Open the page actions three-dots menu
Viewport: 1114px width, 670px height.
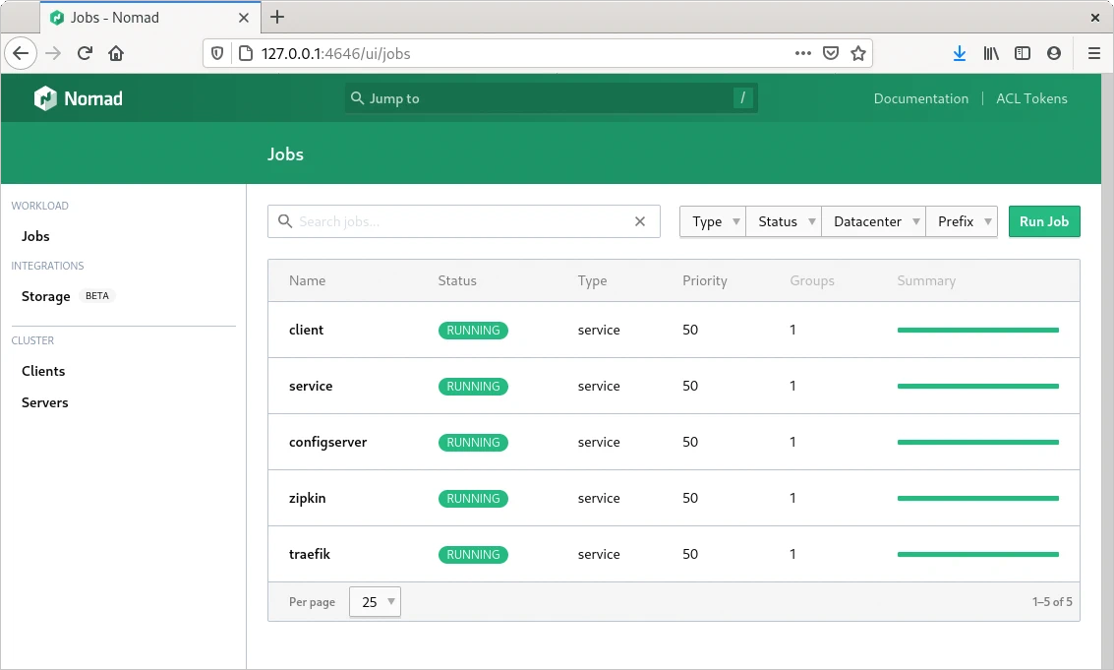803,53
